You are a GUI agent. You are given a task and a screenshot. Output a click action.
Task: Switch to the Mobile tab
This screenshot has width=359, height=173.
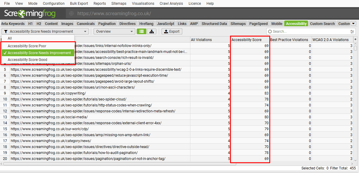[x=277, y=24]
